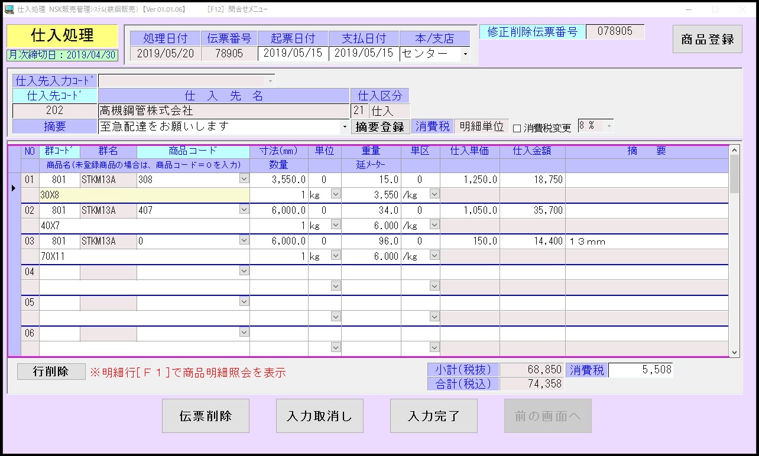Expand product code dropdown for row 04
759x456 pixels.
click(x=244, y=271)
